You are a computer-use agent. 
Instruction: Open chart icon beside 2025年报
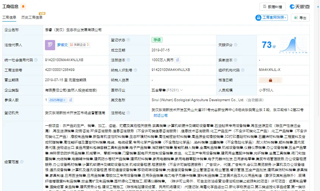tap(70, 100)
